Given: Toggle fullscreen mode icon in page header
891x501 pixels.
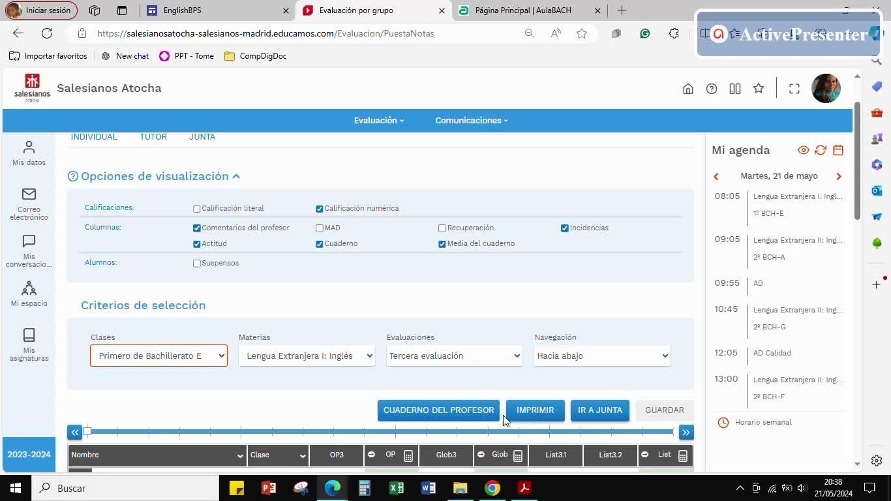Looking at the screenshot, I should pos(794,89).
